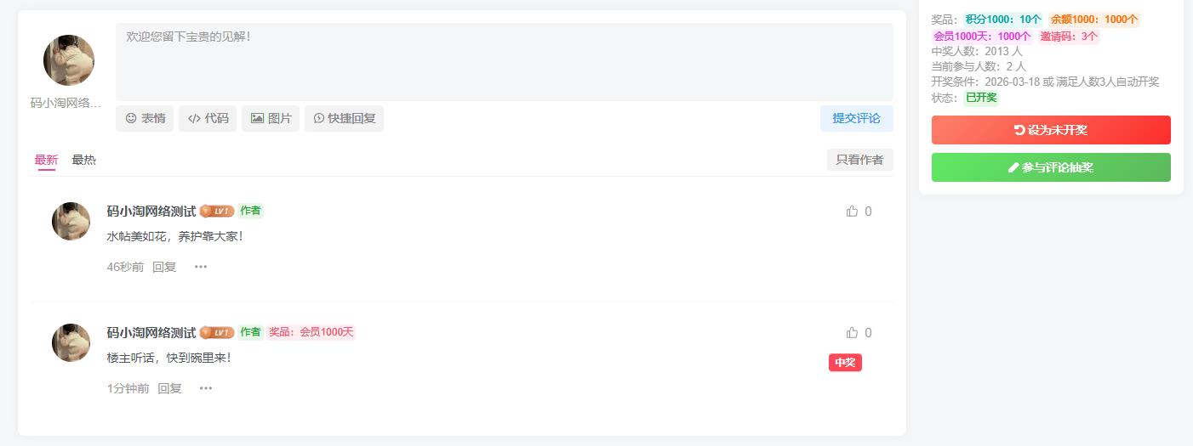Switch to the 最热 comments tab
The height and width of the screenshot is (446, 1193).
84,160
